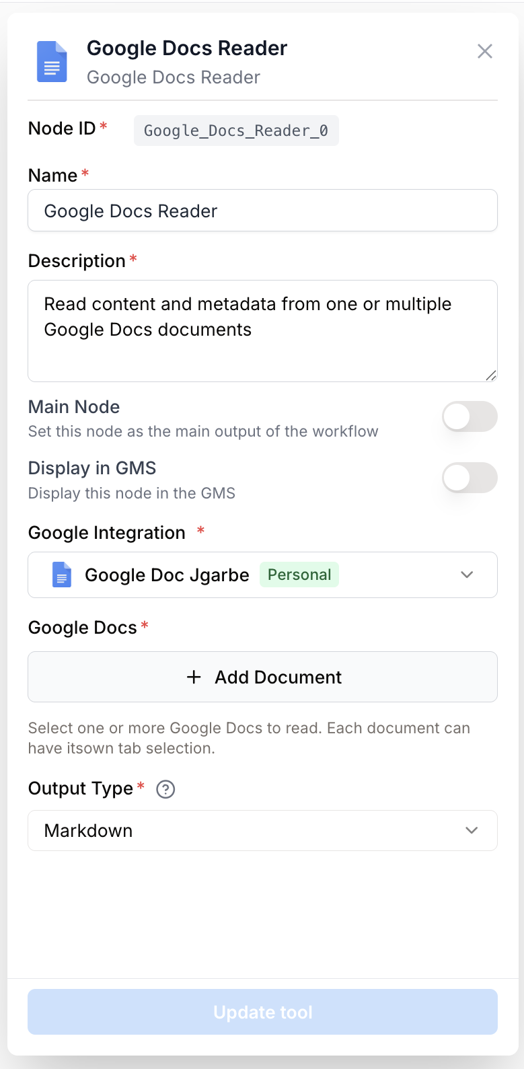Click the Description field label

coord(77,261)
